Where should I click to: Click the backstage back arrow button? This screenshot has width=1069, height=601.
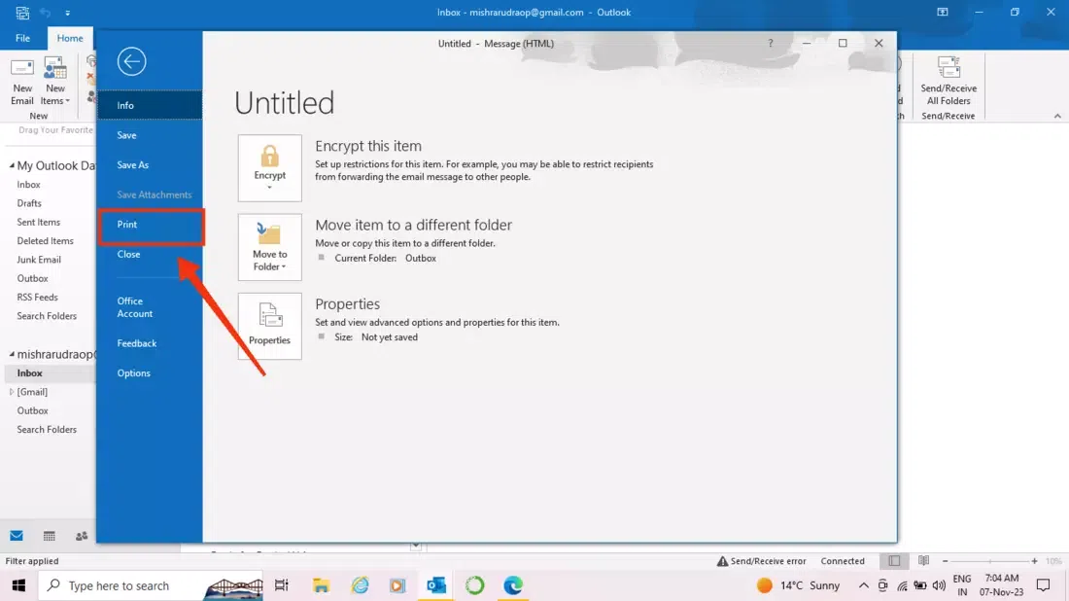132,61
